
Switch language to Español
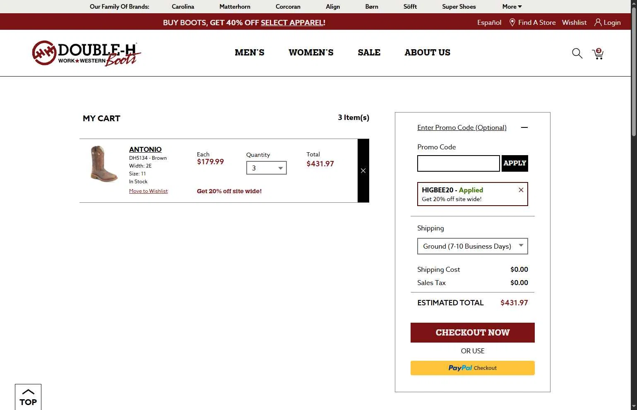(x=489, y=22)
